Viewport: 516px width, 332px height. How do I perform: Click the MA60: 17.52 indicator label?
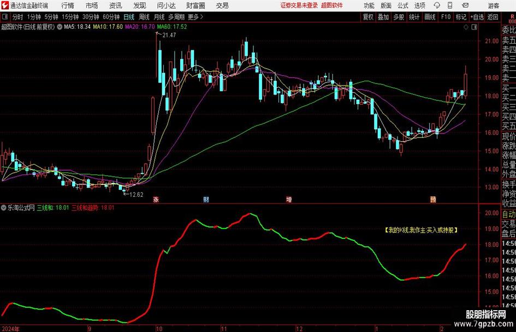172,27
